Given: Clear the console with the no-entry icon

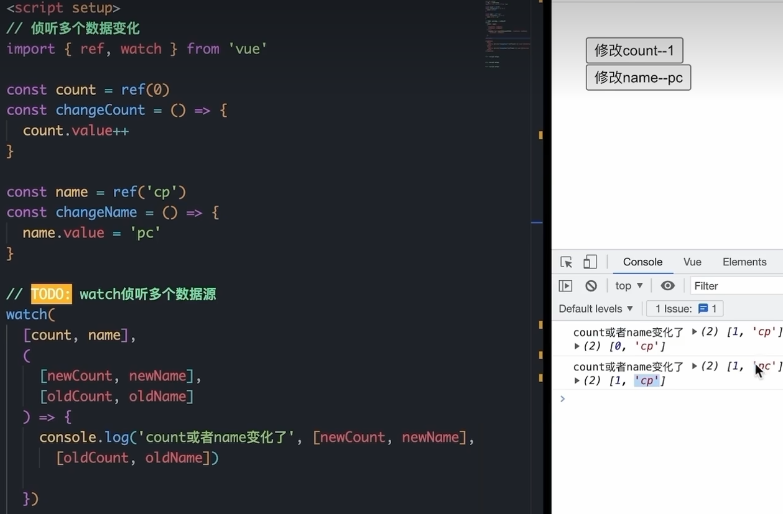Looking at the screenshot, I should pyautogui.click(x=591, y=285).
